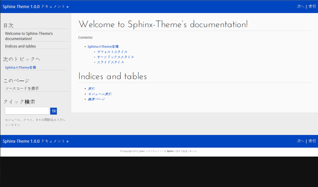Viewport: 318px width, 187px height.
Task: Click '次へ' link in top navigation bar
Action: point(301,7)
